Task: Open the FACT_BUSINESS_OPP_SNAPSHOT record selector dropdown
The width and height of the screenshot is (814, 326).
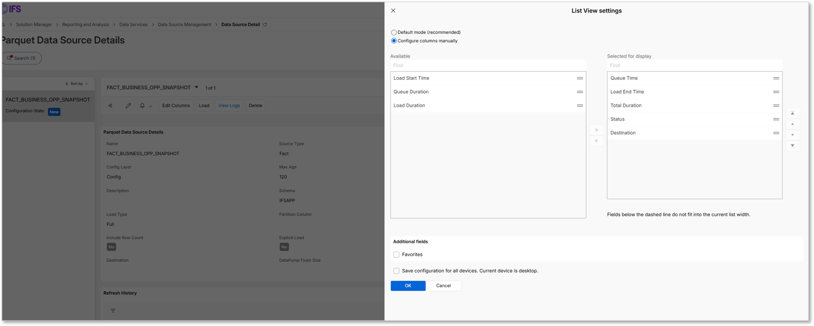Action: pos(197,87)
